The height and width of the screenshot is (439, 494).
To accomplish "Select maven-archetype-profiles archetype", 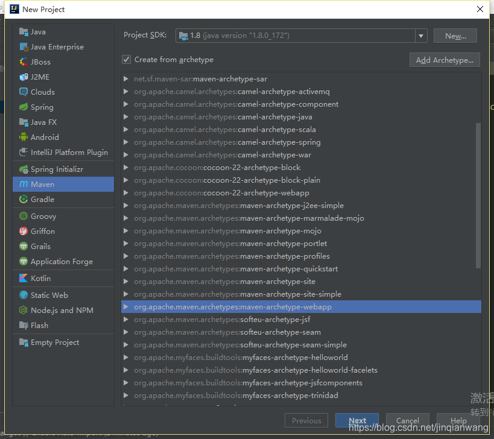I will click(x=301, y=256).
